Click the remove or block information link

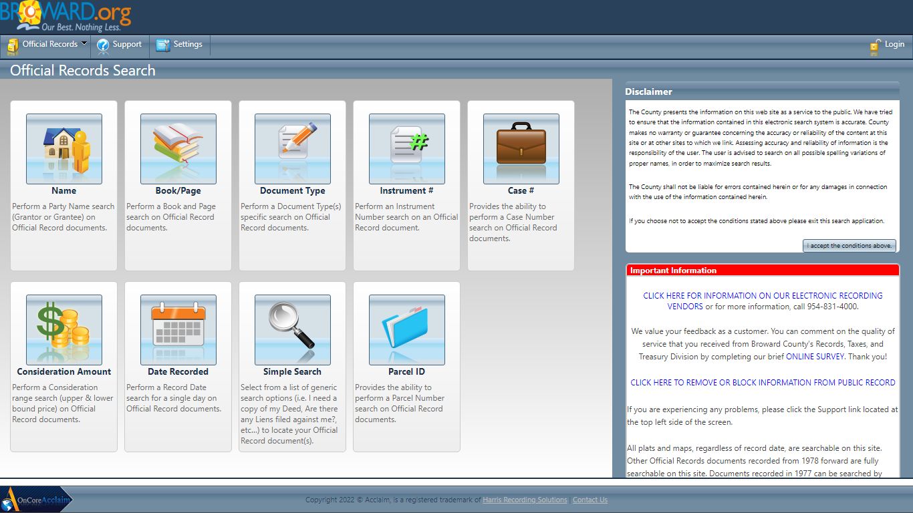[763, 383]
